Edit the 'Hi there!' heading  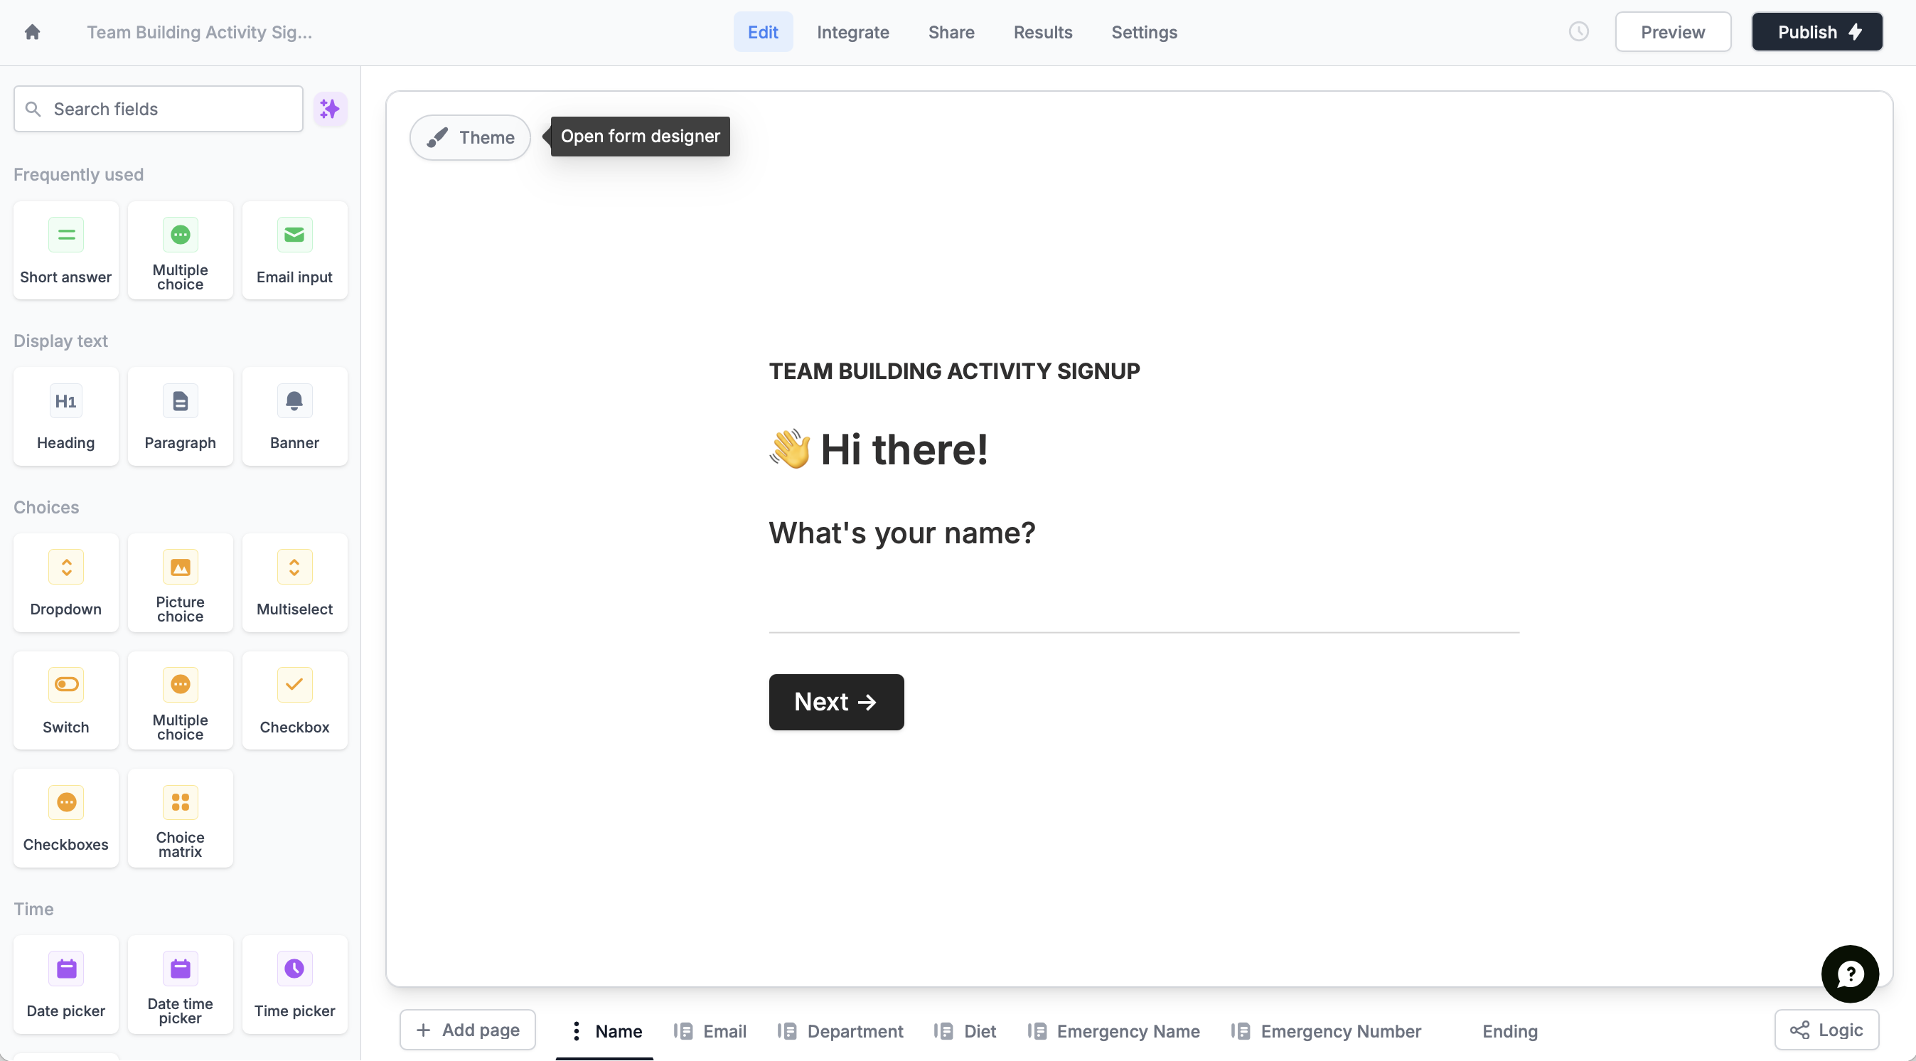(x=879, y=449)
